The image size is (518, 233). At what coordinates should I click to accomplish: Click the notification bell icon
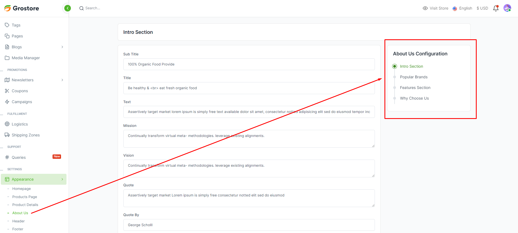click(x=496, y=8)
